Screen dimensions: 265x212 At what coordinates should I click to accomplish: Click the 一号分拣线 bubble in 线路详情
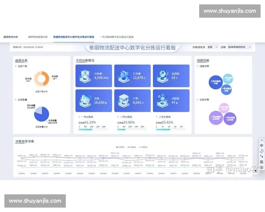(x=226, y=90)
